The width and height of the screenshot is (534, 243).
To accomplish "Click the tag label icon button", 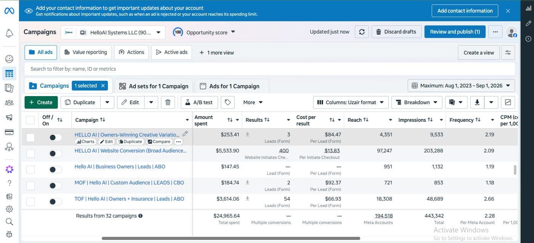I will coord(228,102).
